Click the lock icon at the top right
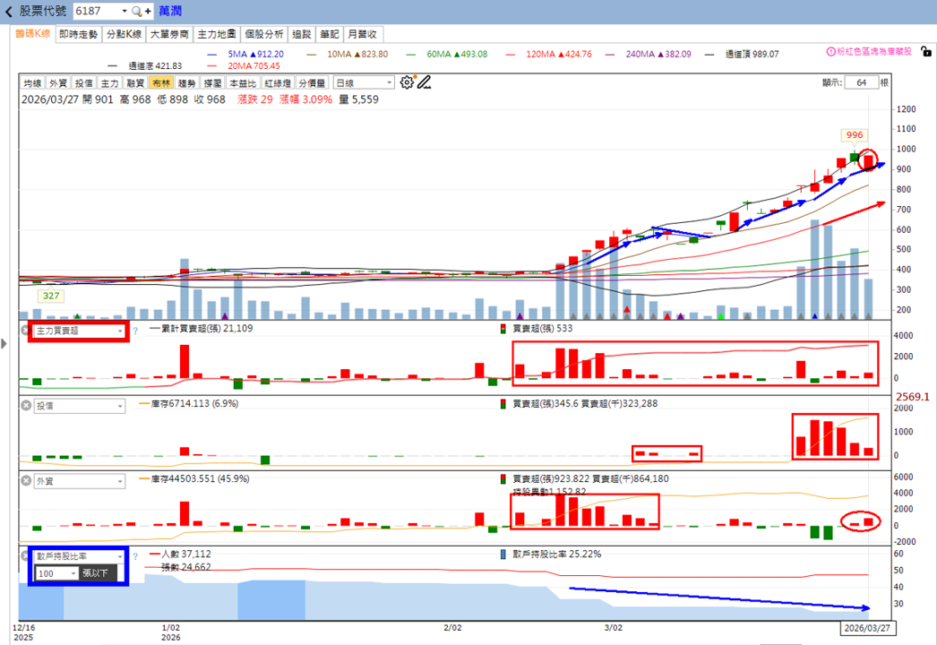The height and width of the screenshot is (645, 937). (x=926, y=51)
